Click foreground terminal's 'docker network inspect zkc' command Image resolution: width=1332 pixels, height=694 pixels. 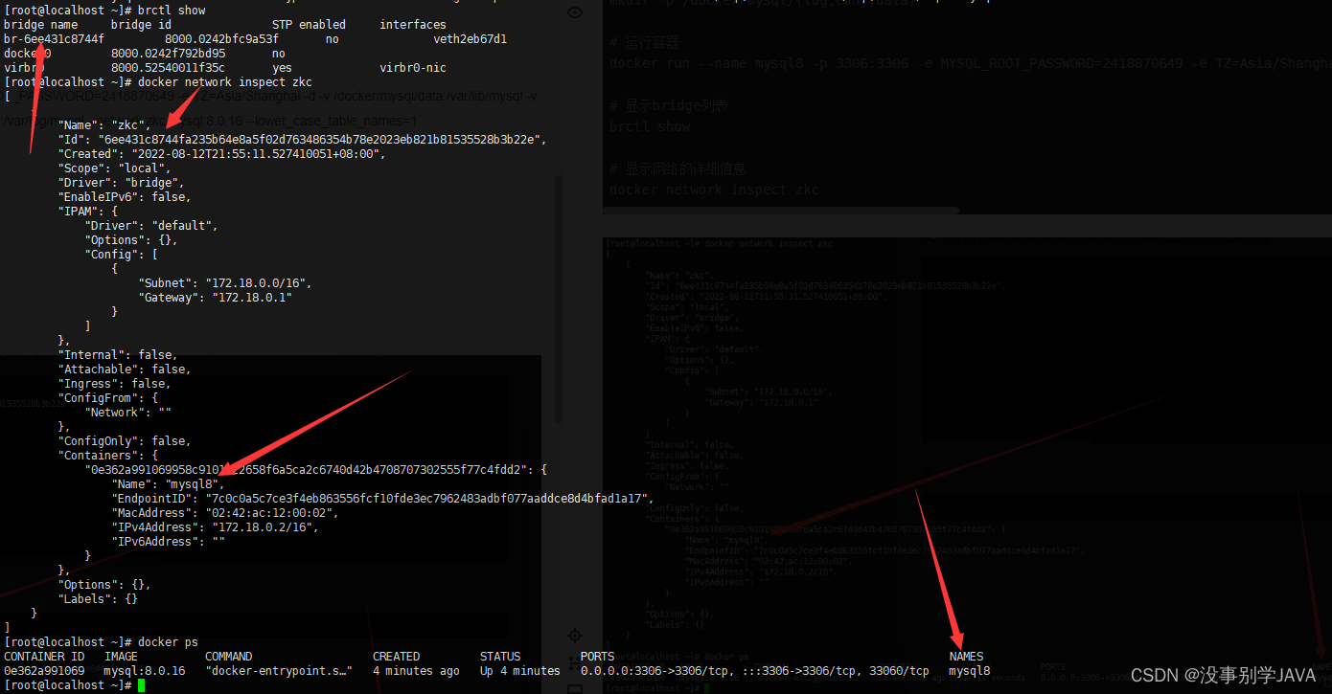pyautogui.click(x=225, y=82)
